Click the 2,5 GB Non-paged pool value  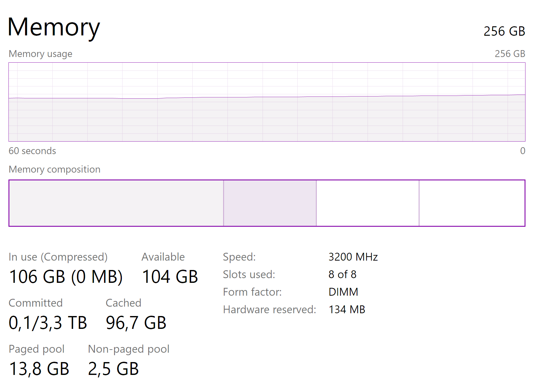coord(113,369)
